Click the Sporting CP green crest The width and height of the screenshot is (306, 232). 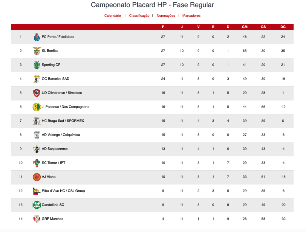tap(37, 65)
